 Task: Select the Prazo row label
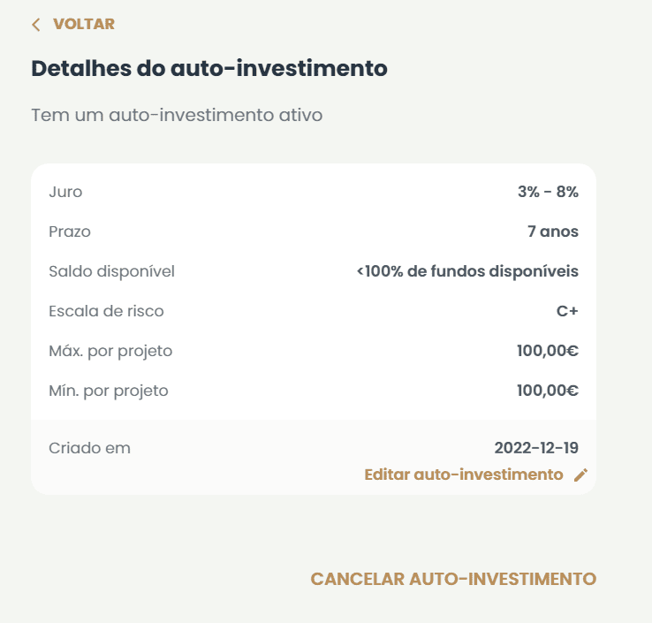pyautogui.click(x=70, y=232)
